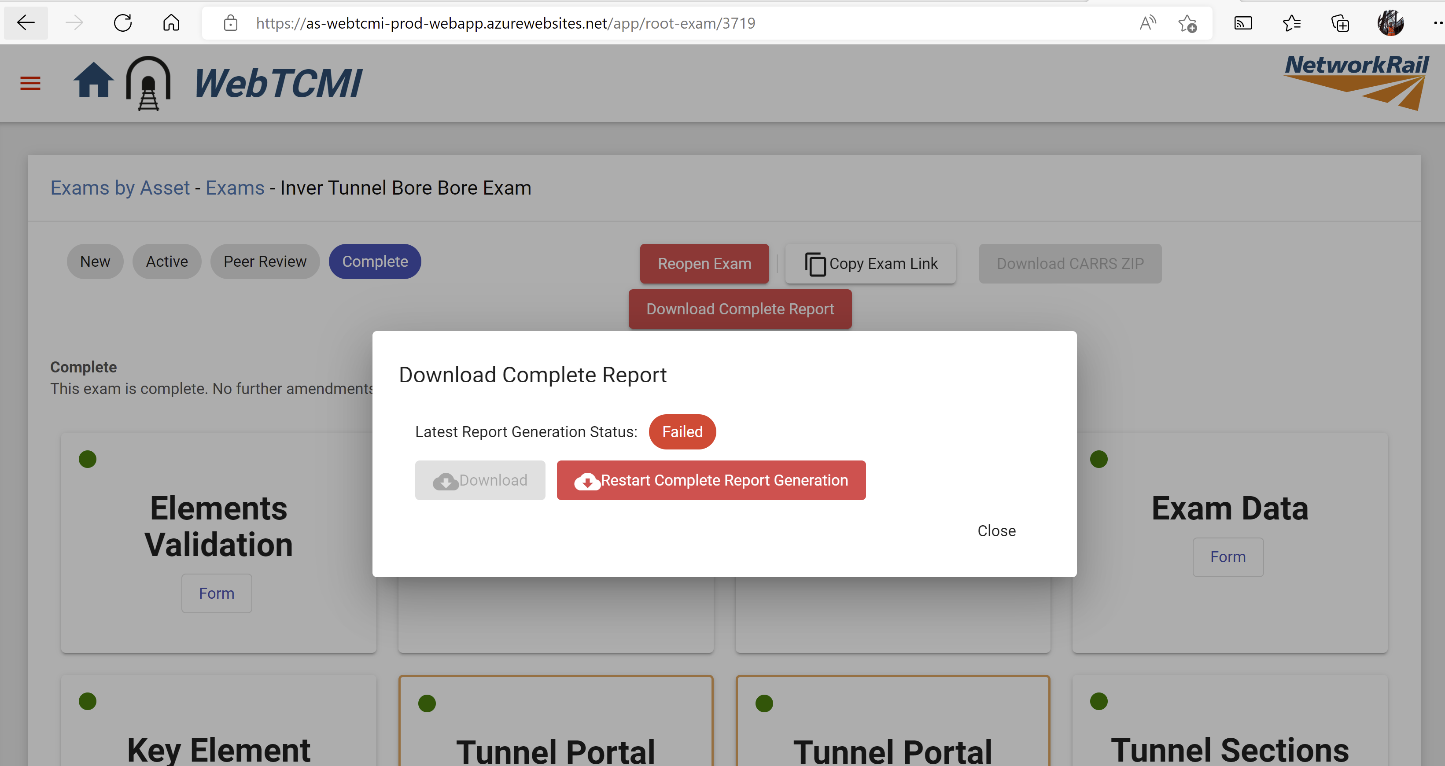
Task: Select the Complete status chip
Action: (x=375, y=261)
